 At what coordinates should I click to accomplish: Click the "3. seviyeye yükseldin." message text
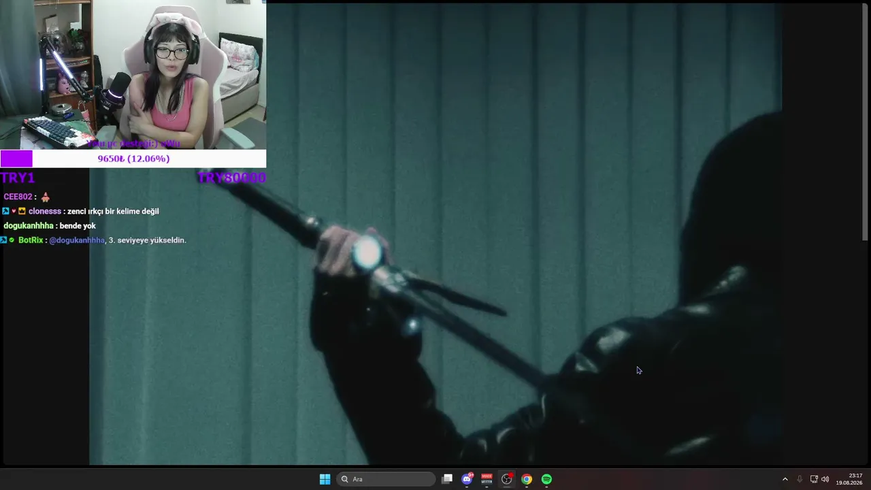148,240
